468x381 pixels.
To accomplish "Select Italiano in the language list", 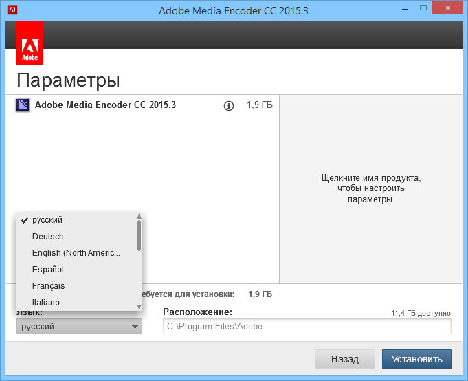I will coord(79,302).
